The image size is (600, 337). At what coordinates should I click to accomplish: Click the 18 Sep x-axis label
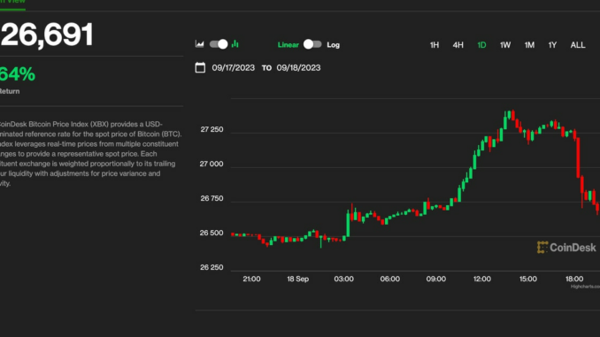297,279
